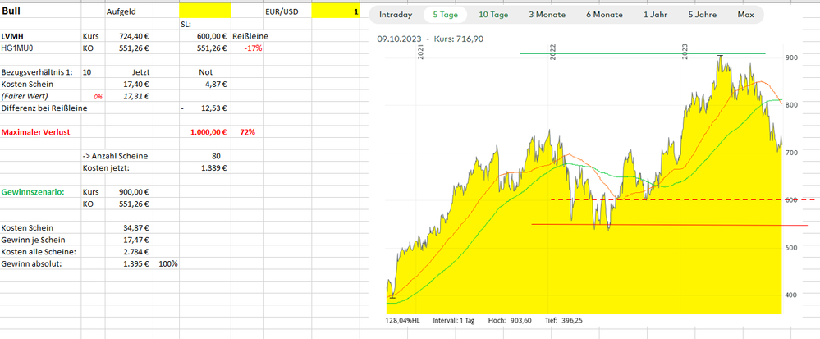This screenshot has height=339, width=820.
Task: Show the 3 Monate chart range
Action: point(548,15)
